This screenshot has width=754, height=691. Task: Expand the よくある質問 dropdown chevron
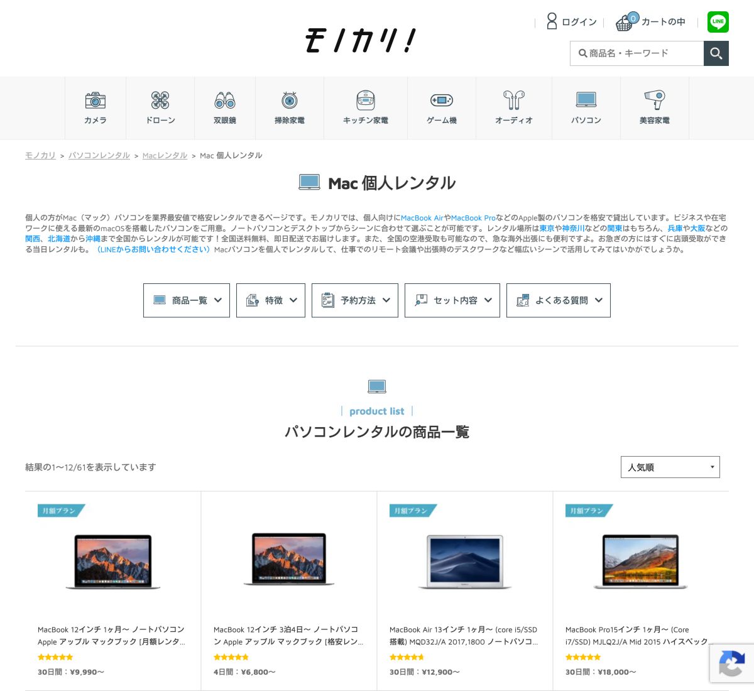click(x=599, y=300)
